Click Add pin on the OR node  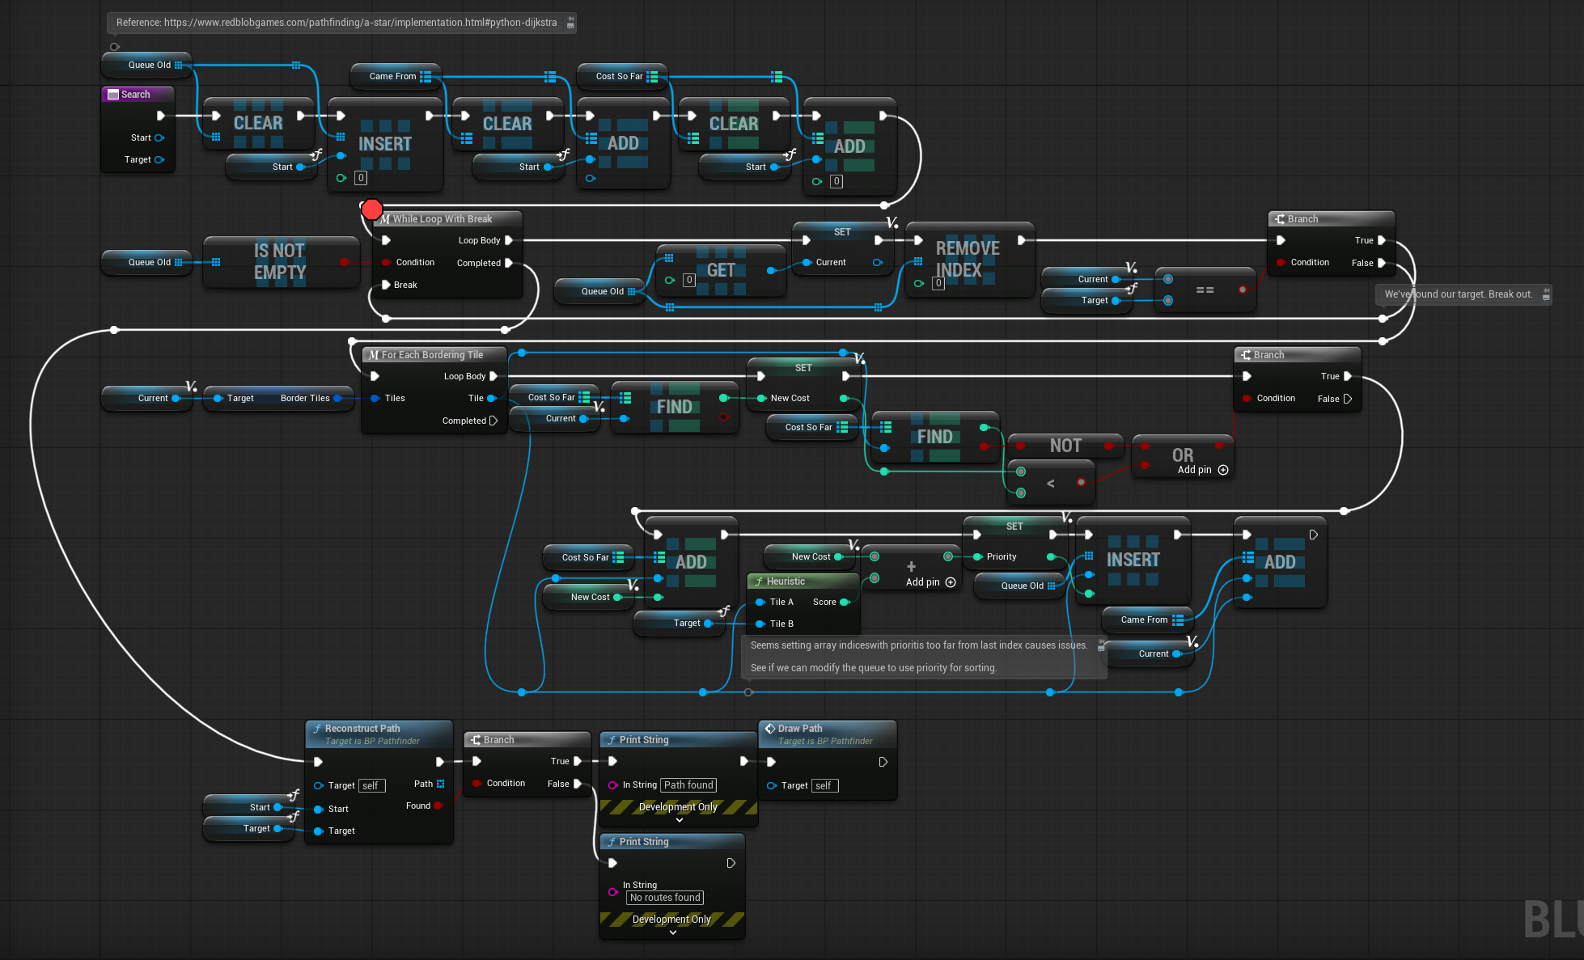(x=1223, y=469)
